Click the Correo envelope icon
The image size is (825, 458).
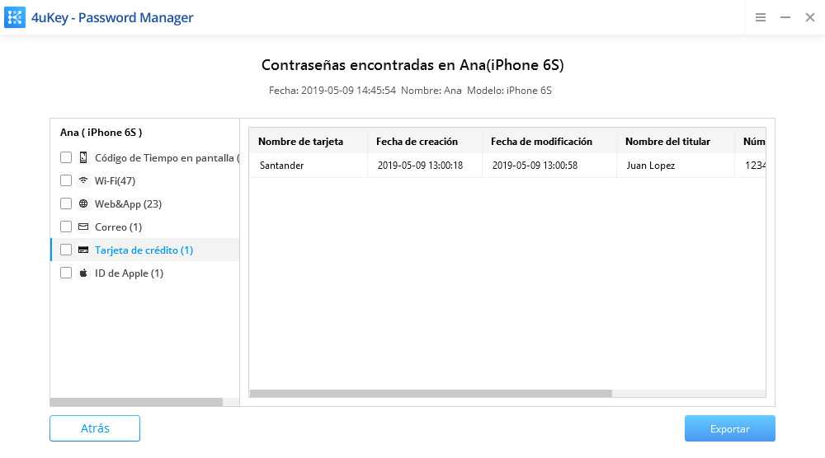(x=83, y=227)
